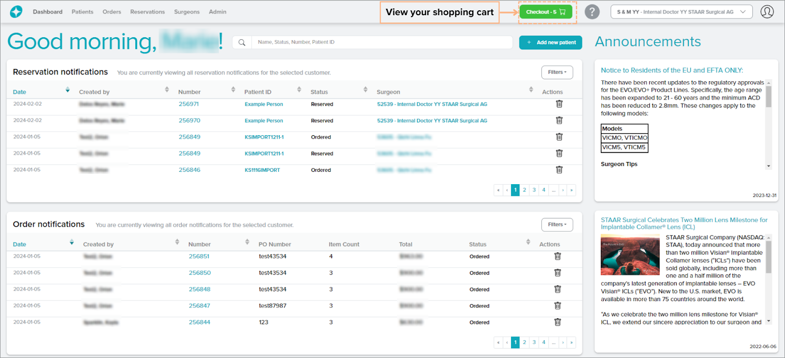This screenshot has height=358, width=785.
Task: Expand the Reservation notifications Filters dropdown
Action: click(557, 72)
